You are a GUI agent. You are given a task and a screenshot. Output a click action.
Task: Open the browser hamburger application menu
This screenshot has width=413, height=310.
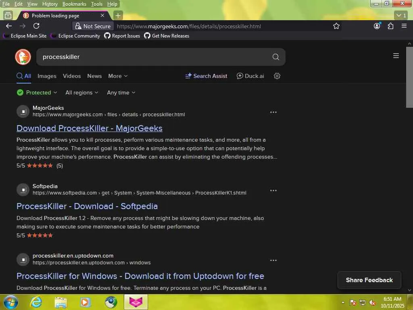[404, 26]
